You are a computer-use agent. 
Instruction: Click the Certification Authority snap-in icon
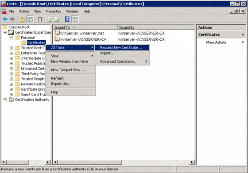[x=11, y=100]
